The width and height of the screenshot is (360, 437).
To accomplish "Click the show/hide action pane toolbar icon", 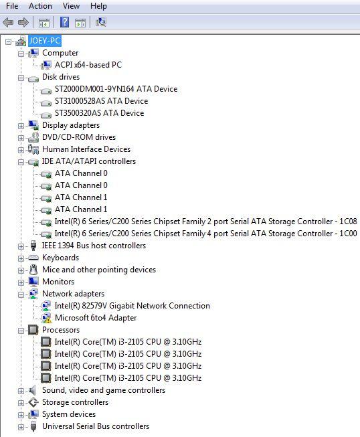I will 80,22.
